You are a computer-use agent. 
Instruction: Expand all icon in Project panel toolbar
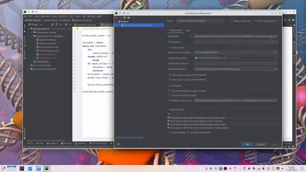click(x=56, y=24)
